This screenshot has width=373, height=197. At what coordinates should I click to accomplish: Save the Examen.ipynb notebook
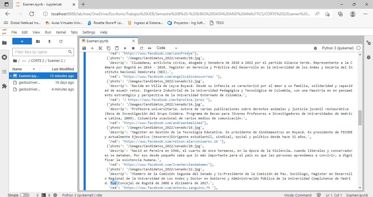[x=84, y=48]
